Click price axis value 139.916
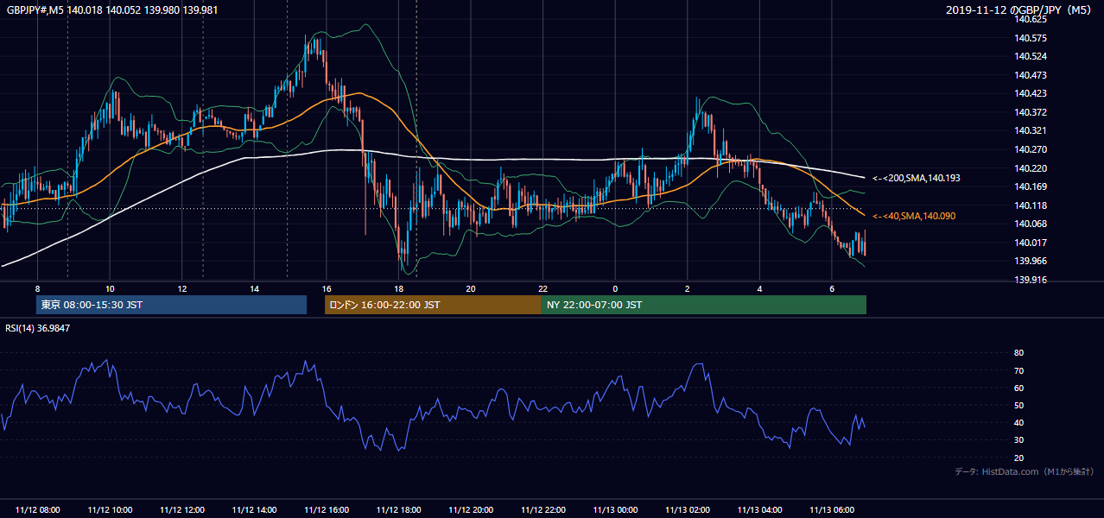The height and width of the screenshot is (518, 1104). pos(1031,280)
